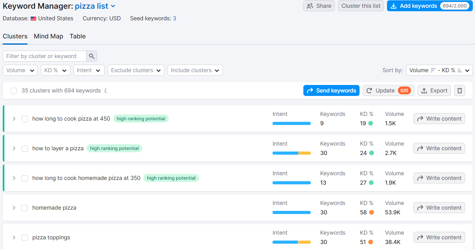
Task: Click the search magnifier icon button
Action: (x=92, y=56)
